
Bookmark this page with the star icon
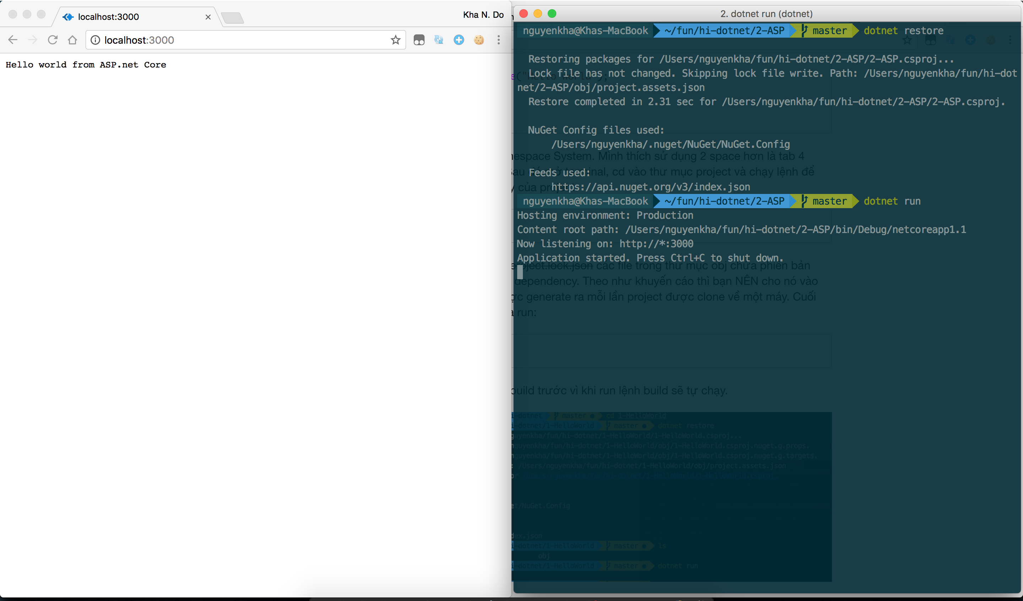[395, 40]
